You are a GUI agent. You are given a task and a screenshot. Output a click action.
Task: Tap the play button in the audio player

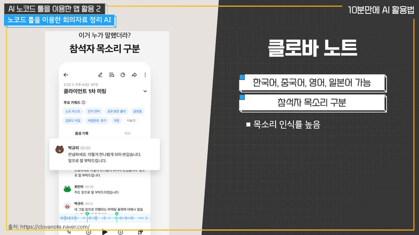105,232
